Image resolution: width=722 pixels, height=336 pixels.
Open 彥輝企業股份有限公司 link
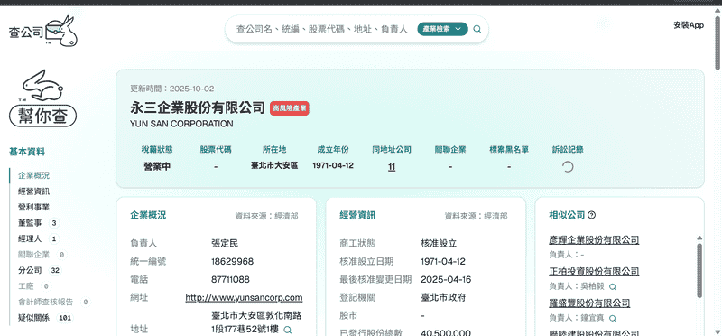[594, 239]
